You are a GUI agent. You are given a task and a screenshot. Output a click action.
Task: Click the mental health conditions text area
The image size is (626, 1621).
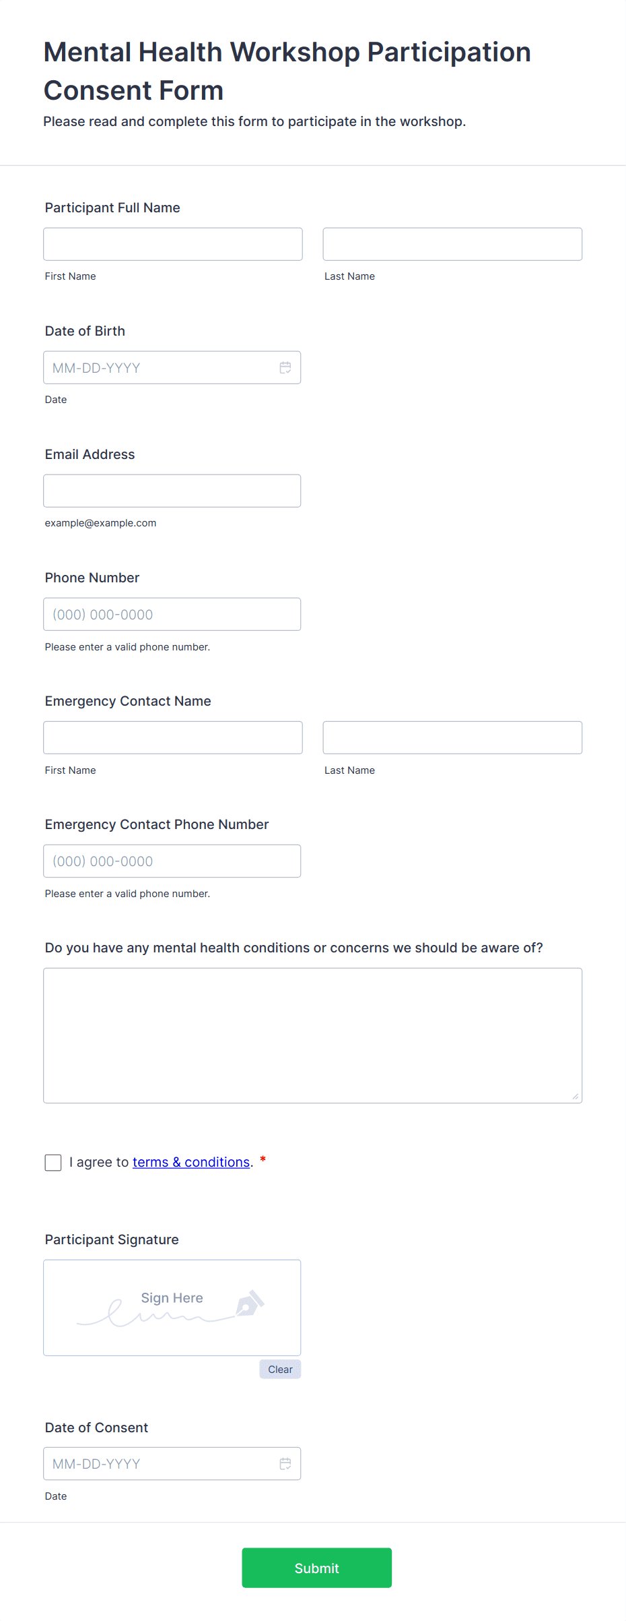pos(313,1035)
